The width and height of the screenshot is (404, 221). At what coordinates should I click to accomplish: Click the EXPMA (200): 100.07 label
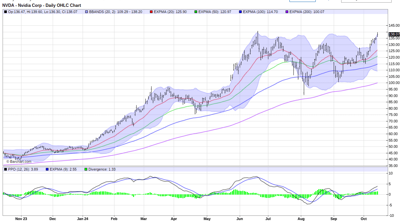pos(307,12)
